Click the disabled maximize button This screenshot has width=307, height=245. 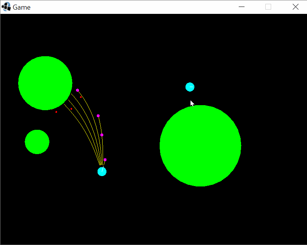[x=268, y=7]
